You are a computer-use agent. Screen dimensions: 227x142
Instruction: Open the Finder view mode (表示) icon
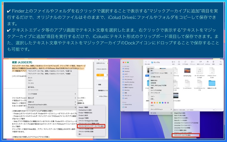point(173,62)
